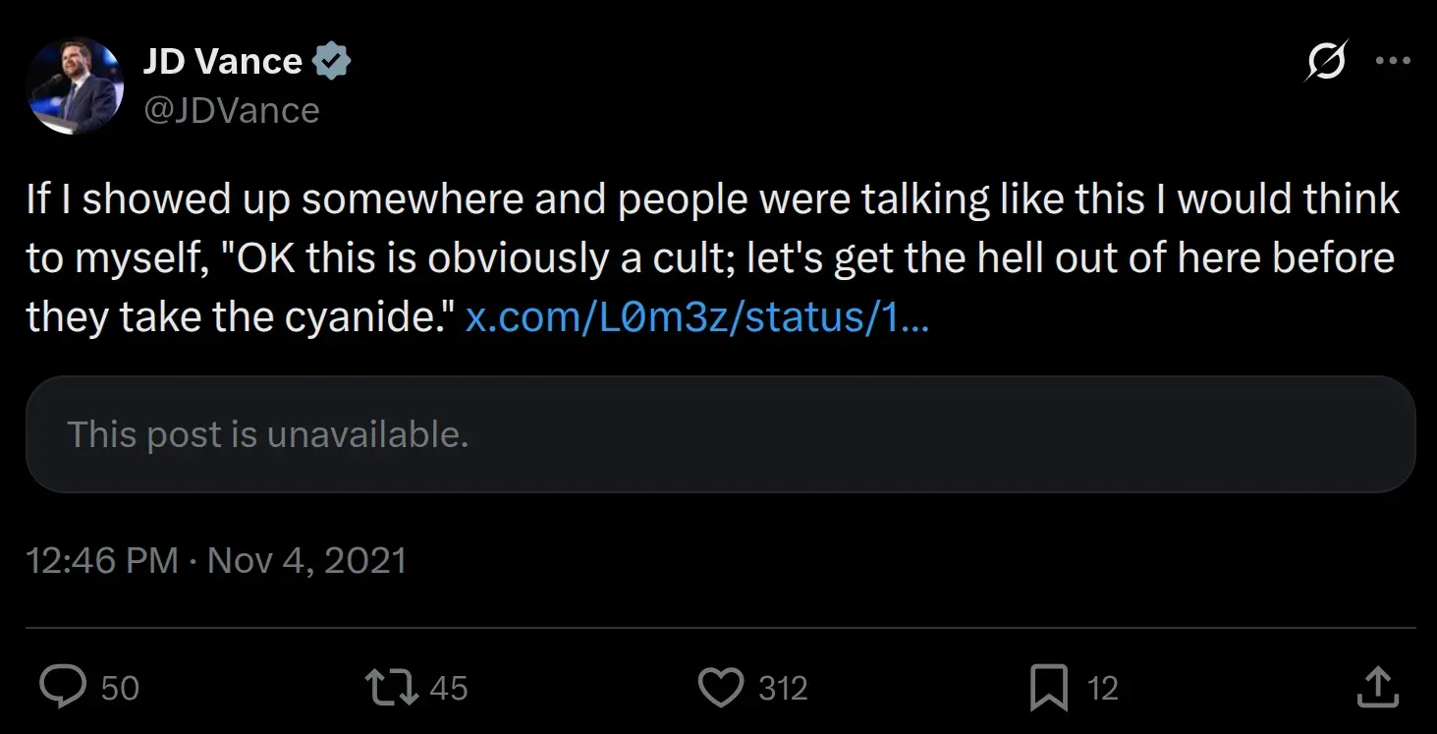Click the 12:46 PM timestamp
Image resolution: width=1437 pixels, height=734 pixels.
point(102,560)
